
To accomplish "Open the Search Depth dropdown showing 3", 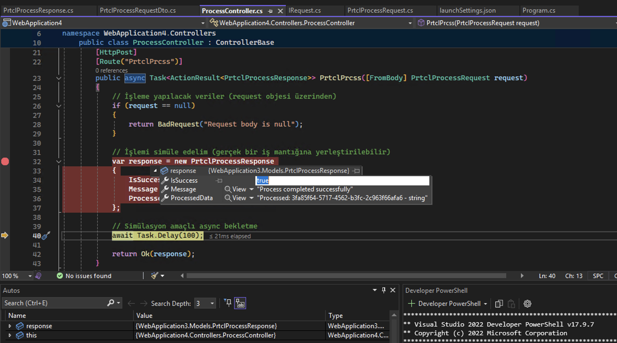I will click(x=205, y=303).
